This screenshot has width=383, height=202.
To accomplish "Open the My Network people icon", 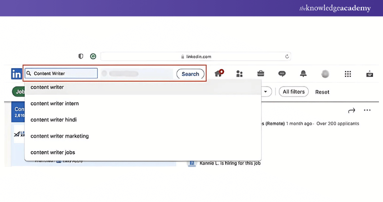I will tap(239, 74).
